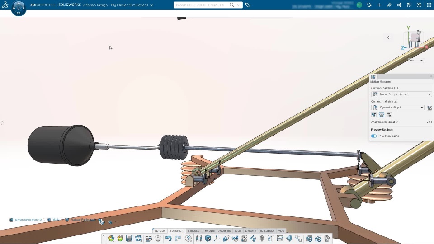434x244 pixels.
Task: Switch to the Simulation tab
Action: [194, 231]
